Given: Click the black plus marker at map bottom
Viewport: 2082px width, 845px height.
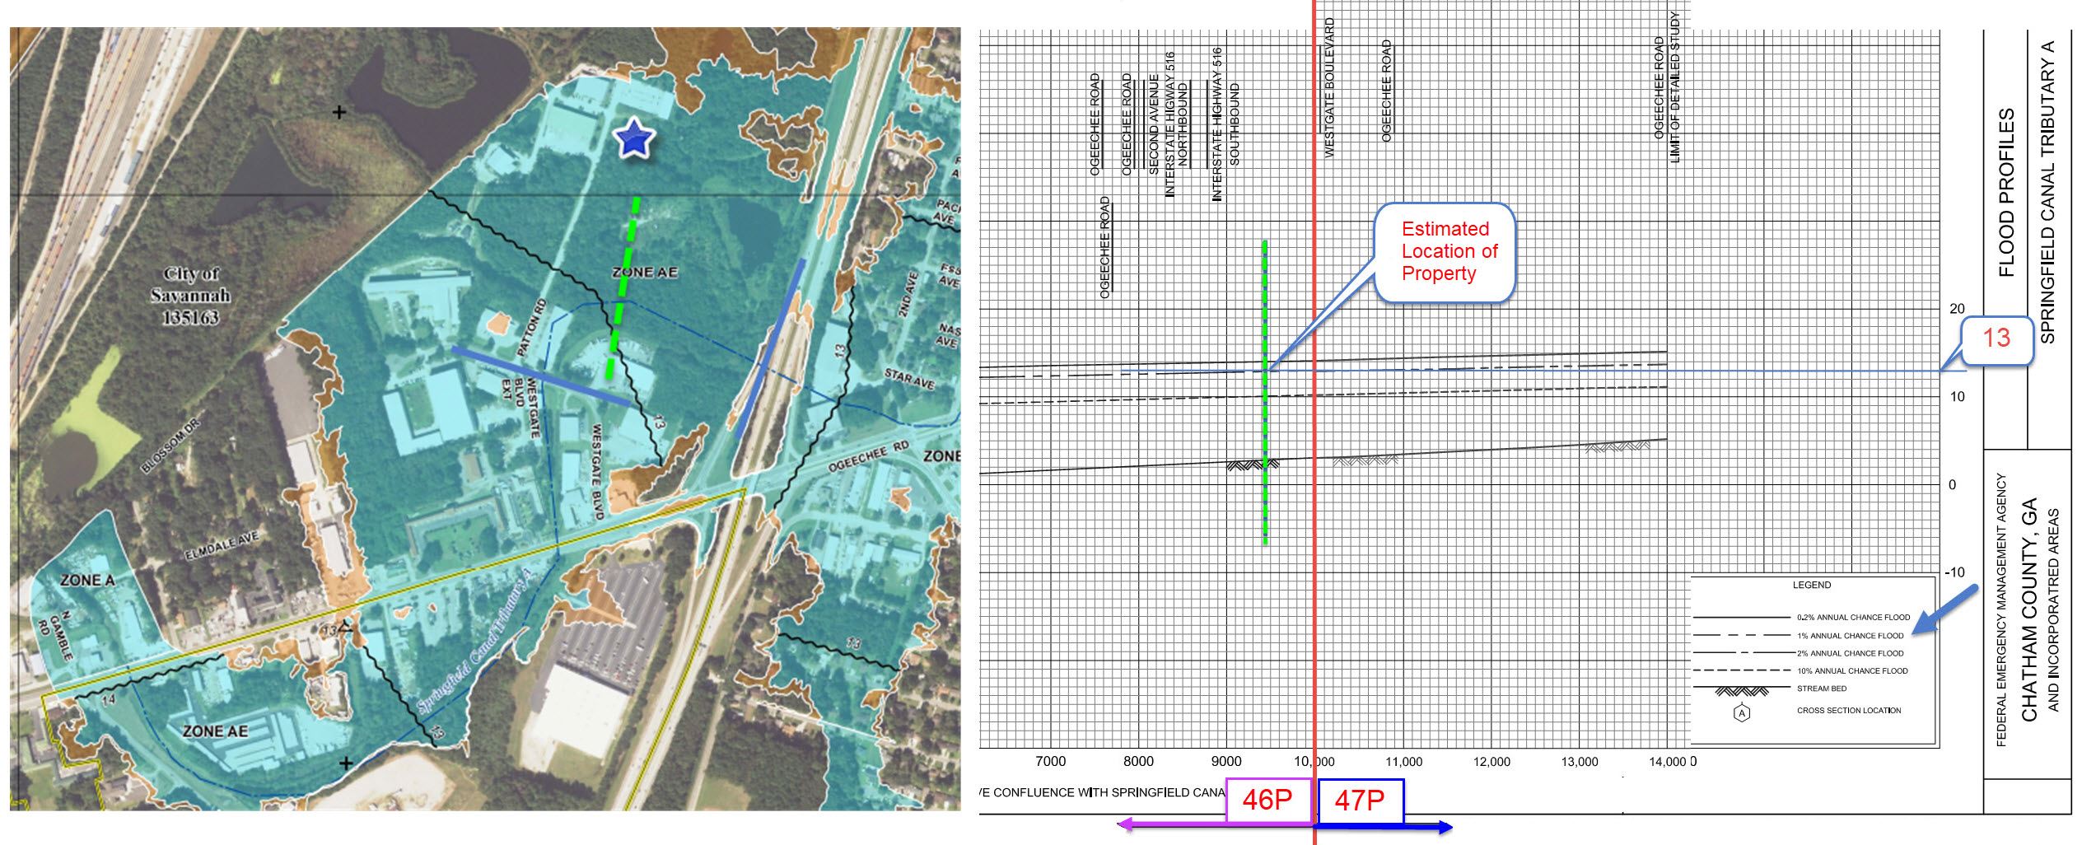Looking at the screenshot, I should pos(346,763).
